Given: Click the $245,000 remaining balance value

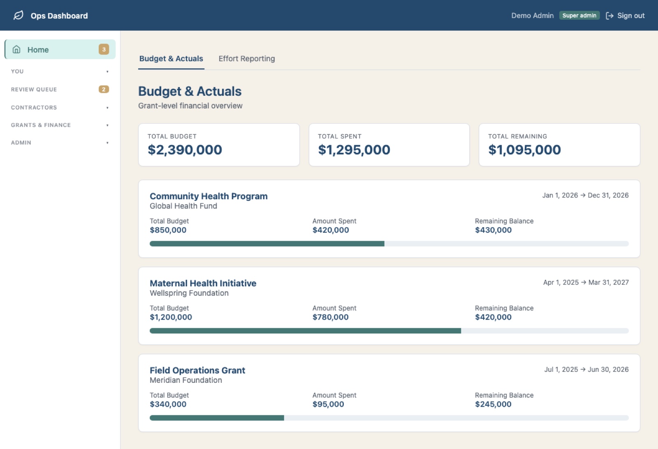Looking at the screenshot, I should tap(493, 404).
